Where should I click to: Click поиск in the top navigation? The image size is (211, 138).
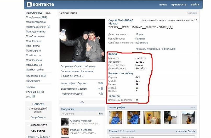[x=163, y=4]
